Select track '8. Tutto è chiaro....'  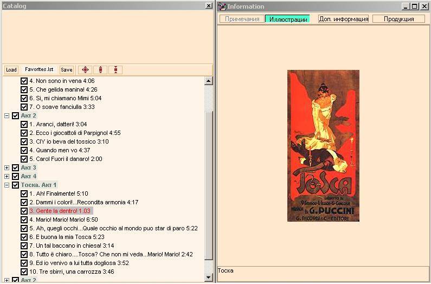pyautogui.click(x=111, y=254)
